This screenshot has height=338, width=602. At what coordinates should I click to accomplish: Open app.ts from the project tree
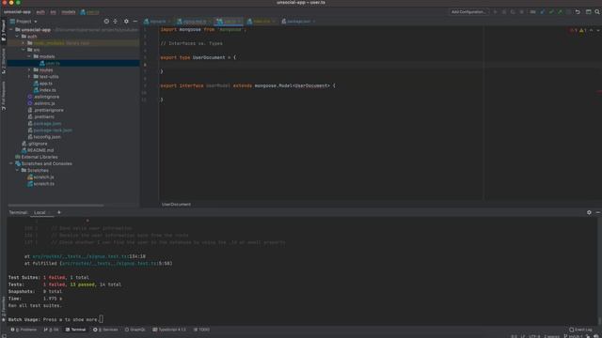(43, 84)
